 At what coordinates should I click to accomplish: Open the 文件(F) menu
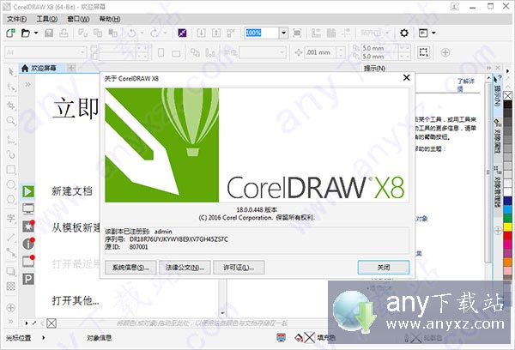tap(17, 19)
